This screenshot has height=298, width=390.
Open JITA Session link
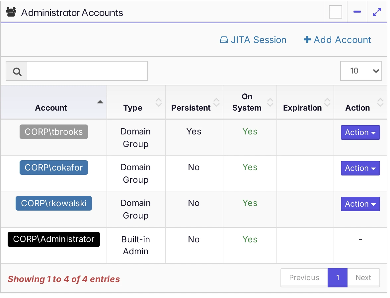253,40
